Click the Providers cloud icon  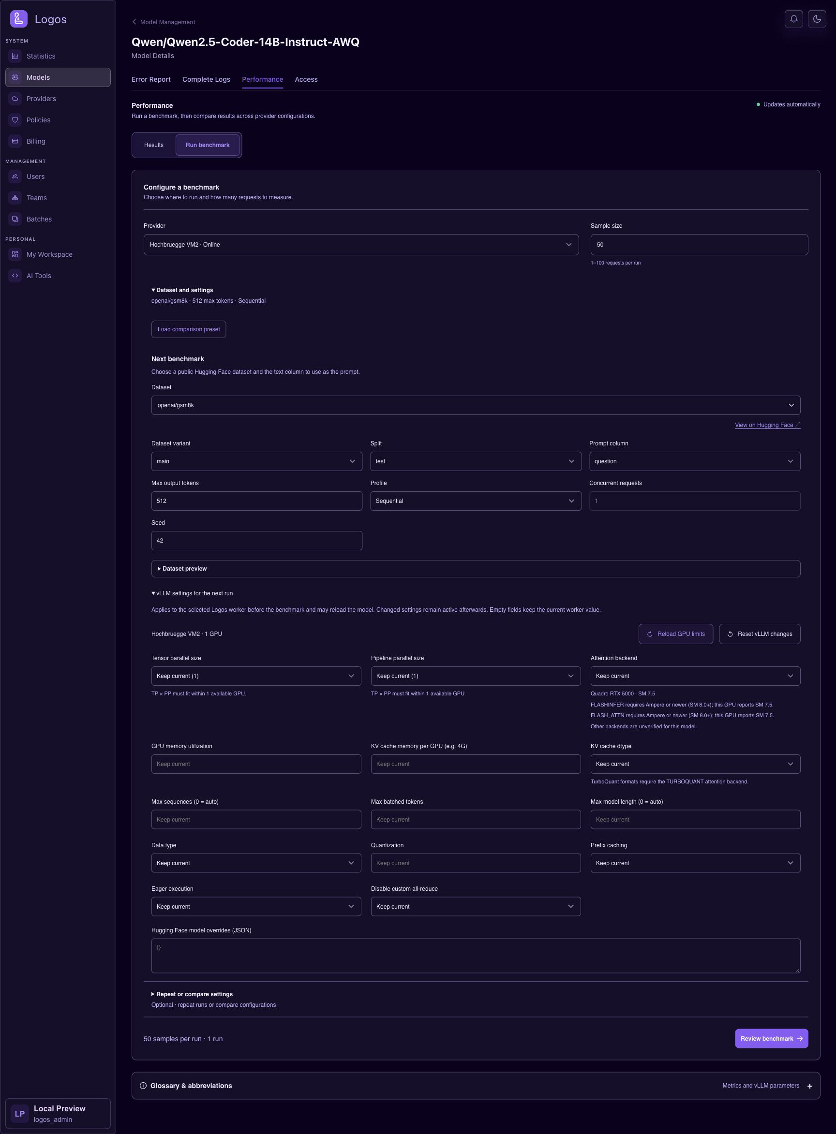pos(15,99)
